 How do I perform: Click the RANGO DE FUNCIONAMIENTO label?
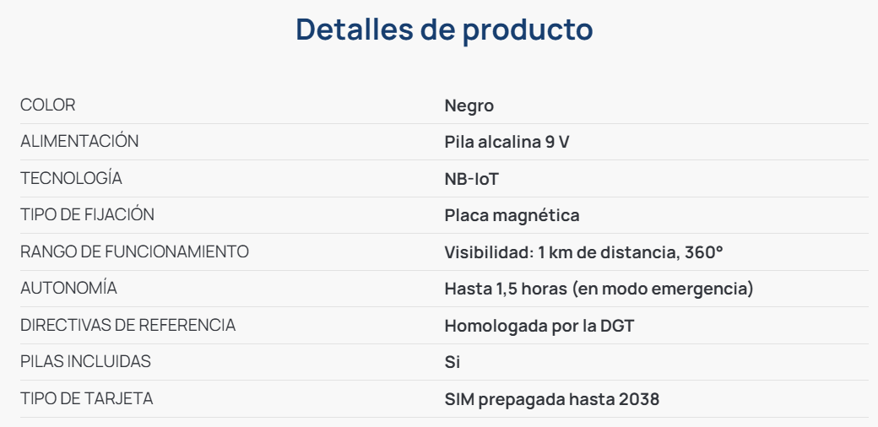pos(134,251)
